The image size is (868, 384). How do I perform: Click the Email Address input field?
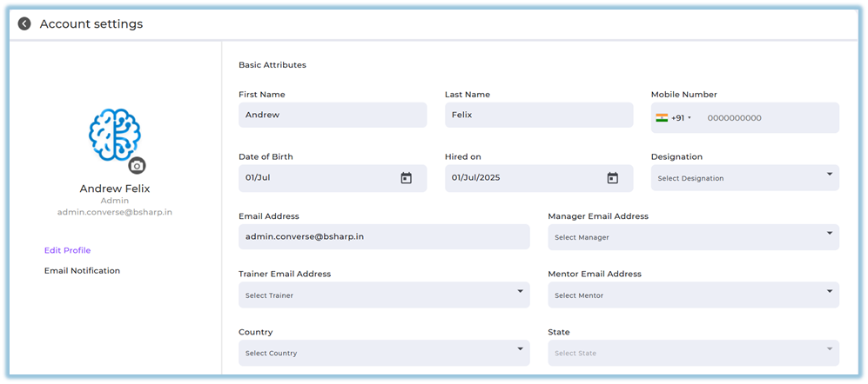383,237
